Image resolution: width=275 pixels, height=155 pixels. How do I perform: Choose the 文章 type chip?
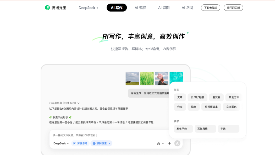180,97
